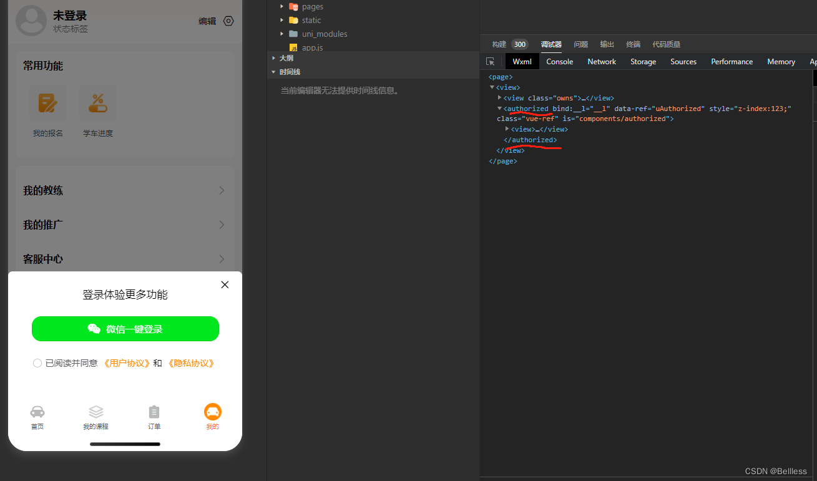Click the 300 build count badge
817x481 pixels.
pos(520,44)
